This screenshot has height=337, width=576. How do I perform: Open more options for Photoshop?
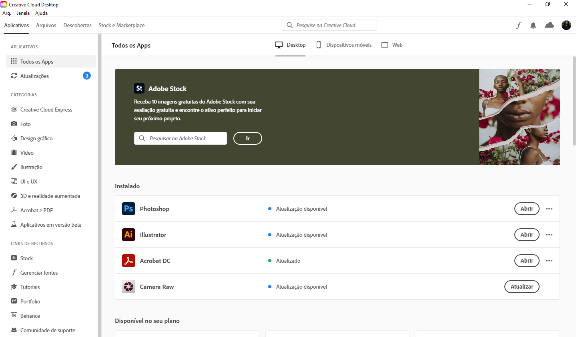tap(549, 209)
